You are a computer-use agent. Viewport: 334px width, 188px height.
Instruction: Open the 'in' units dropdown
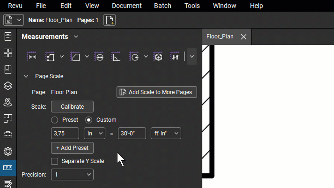click(x=94, y=133)
